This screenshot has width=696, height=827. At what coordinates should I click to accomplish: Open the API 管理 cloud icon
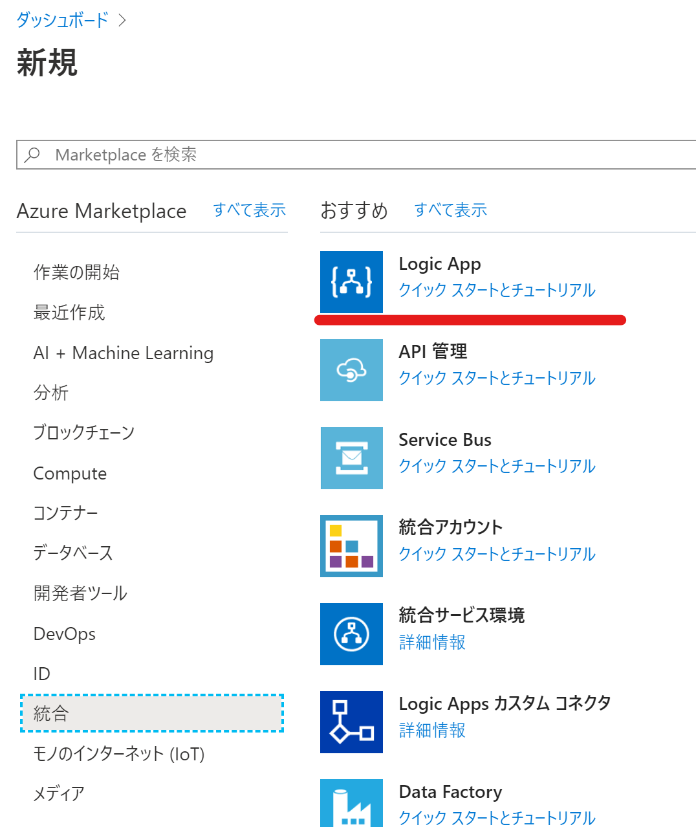pos(351,370)
